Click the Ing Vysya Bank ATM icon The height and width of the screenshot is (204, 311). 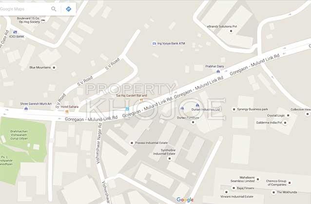coord(154,43)
